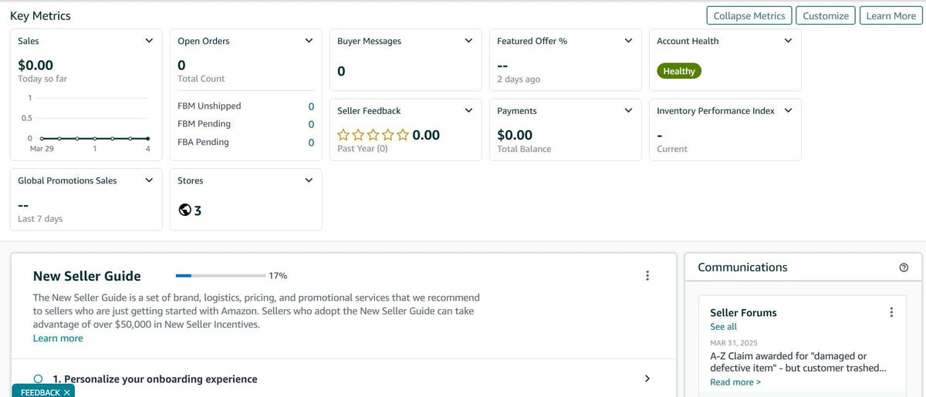The height and width of the screenshot is (397, 926).
Task: Click the $0.00 sales today value
Action: tap(35, 66)
